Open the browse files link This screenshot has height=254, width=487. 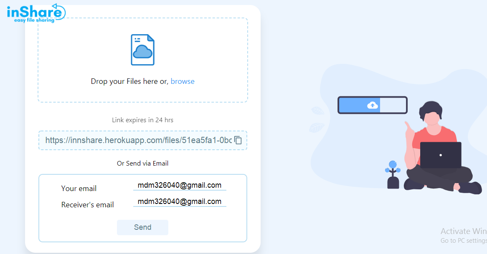point(183,81)
